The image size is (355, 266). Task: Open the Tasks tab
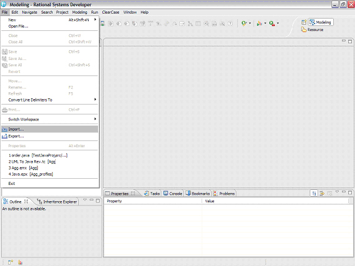click(x=152, y=194)
